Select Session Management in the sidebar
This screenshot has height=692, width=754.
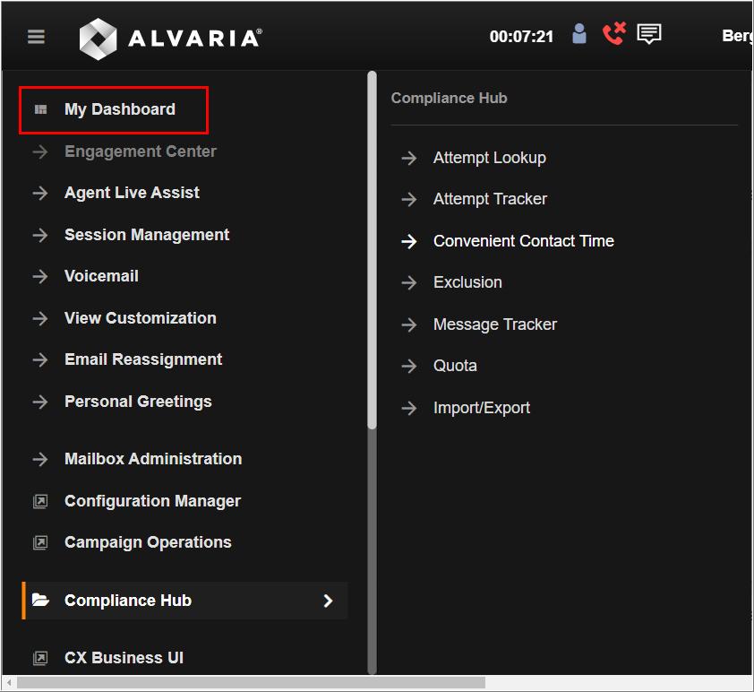coord(147,235)
